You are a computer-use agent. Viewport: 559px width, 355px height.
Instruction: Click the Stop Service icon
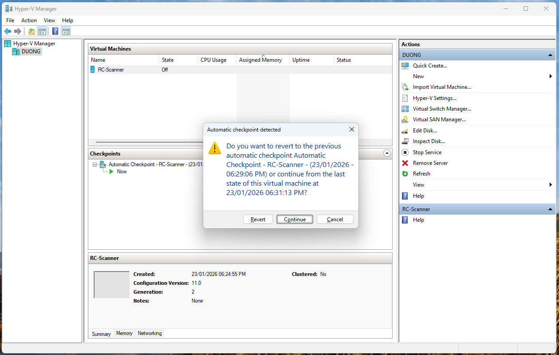[x=405, y=152]
